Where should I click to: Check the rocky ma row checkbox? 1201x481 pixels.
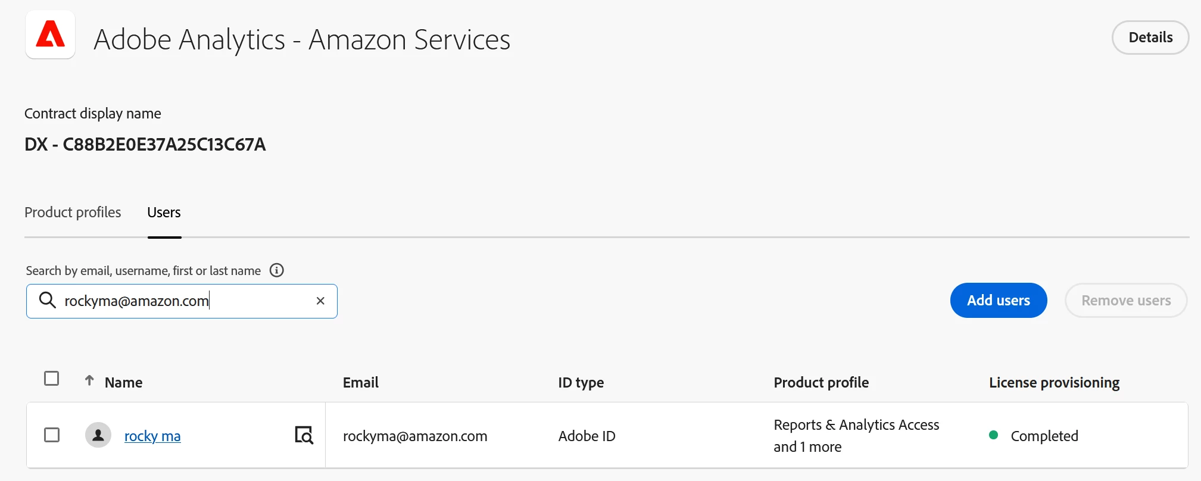click(52, 435)
